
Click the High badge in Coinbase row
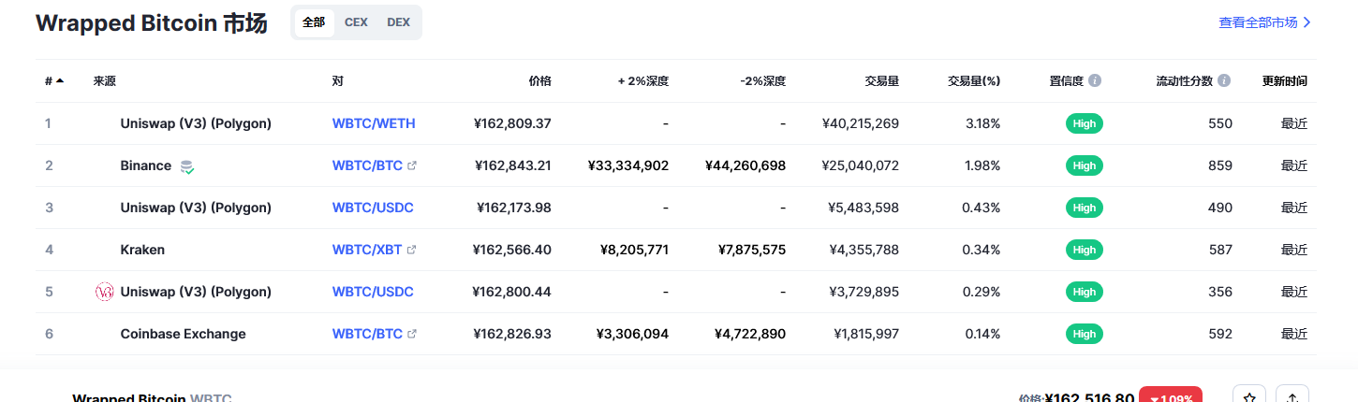(1085, 334)
